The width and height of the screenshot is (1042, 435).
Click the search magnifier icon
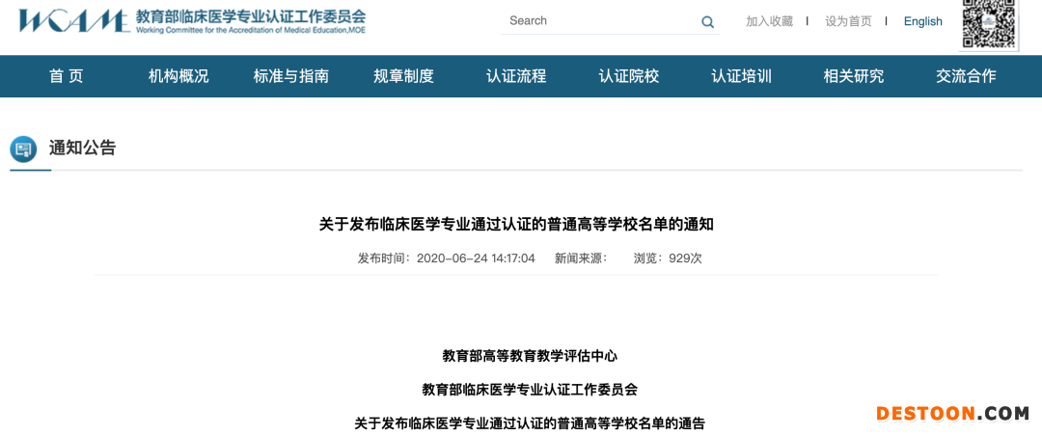coord(707,22)
